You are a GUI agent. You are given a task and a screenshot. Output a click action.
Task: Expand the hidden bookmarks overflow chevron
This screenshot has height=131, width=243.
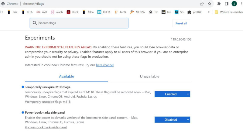tap(209, 12)
